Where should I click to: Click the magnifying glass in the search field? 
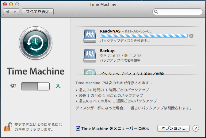156,12
